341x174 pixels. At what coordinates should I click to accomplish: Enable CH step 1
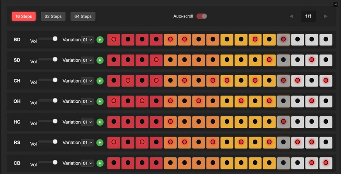[x=114, y=81]
